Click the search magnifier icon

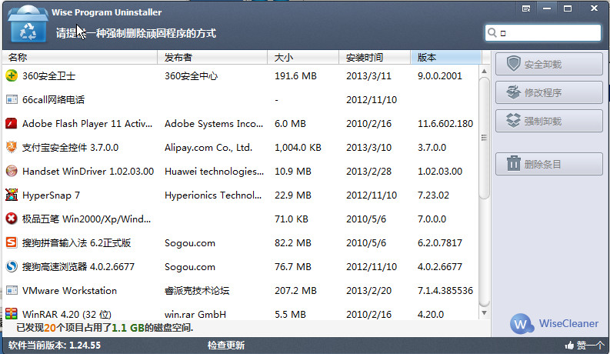[x=492, y=32]
